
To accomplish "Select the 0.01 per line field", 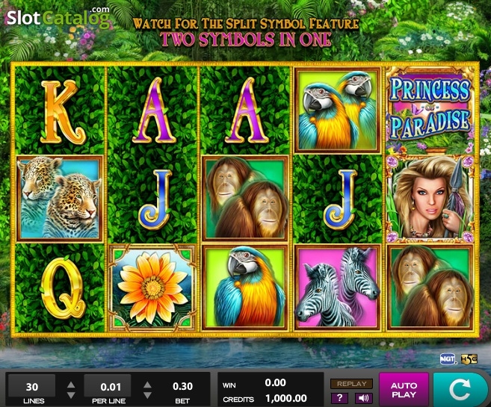I will (108, 387).
